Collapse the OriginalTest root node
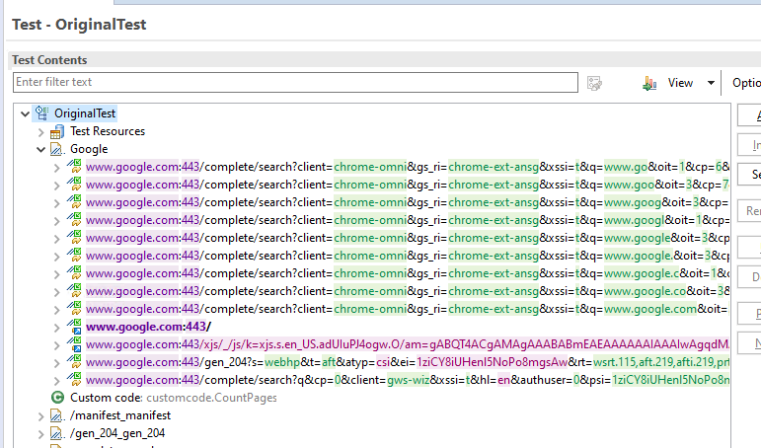 click(26, 114)
